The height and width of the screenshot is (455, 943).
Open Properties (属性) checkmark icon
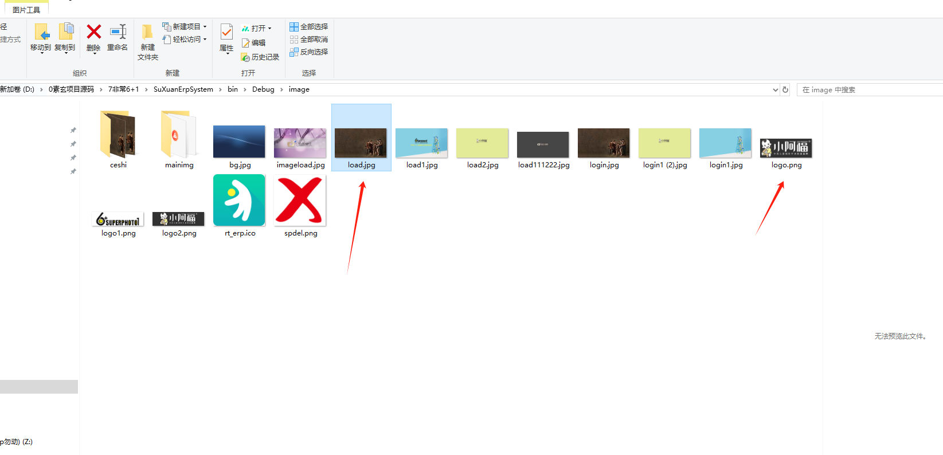[226, 32]
